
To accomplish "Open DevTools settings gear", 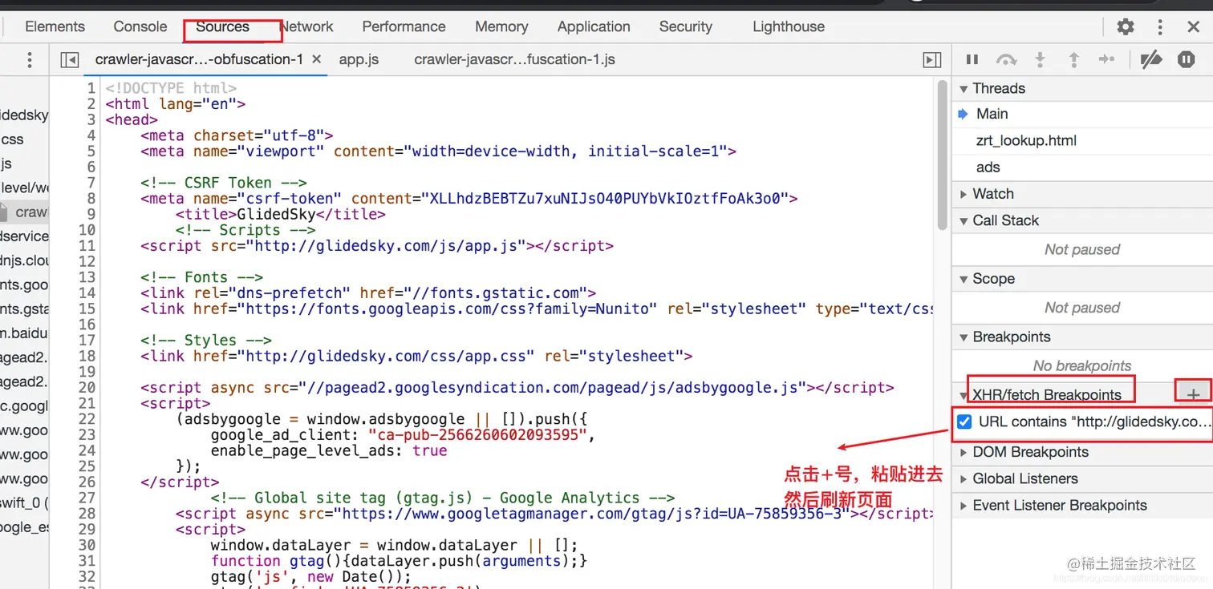I will click(1126, 26).
